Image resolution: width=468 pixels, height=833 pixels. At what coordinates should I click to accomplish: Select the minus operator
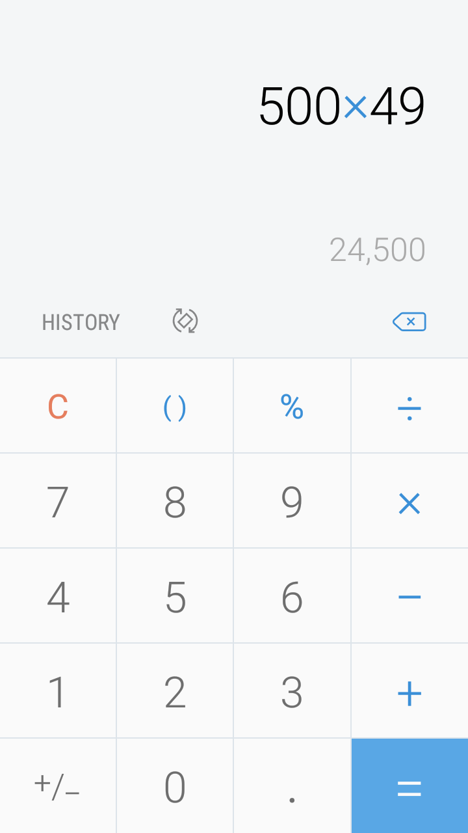pyautogui.click(x=409, y=596)
